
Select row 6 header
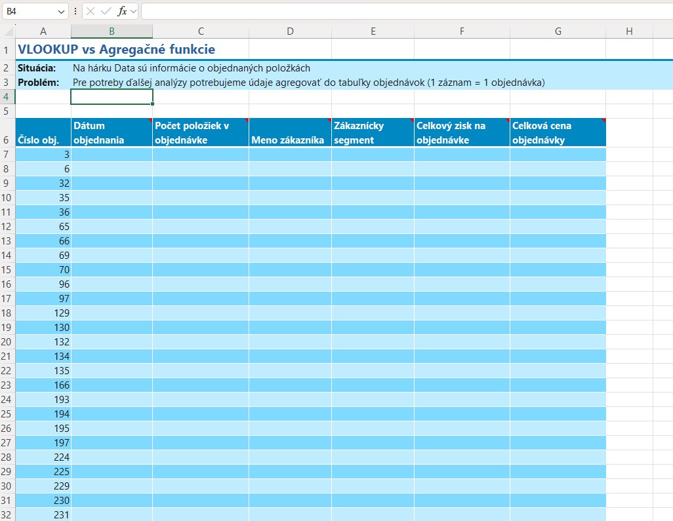7,140
